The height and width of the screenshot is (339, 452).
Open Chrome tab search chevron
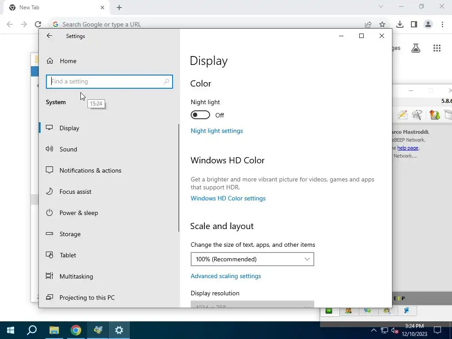381,6
